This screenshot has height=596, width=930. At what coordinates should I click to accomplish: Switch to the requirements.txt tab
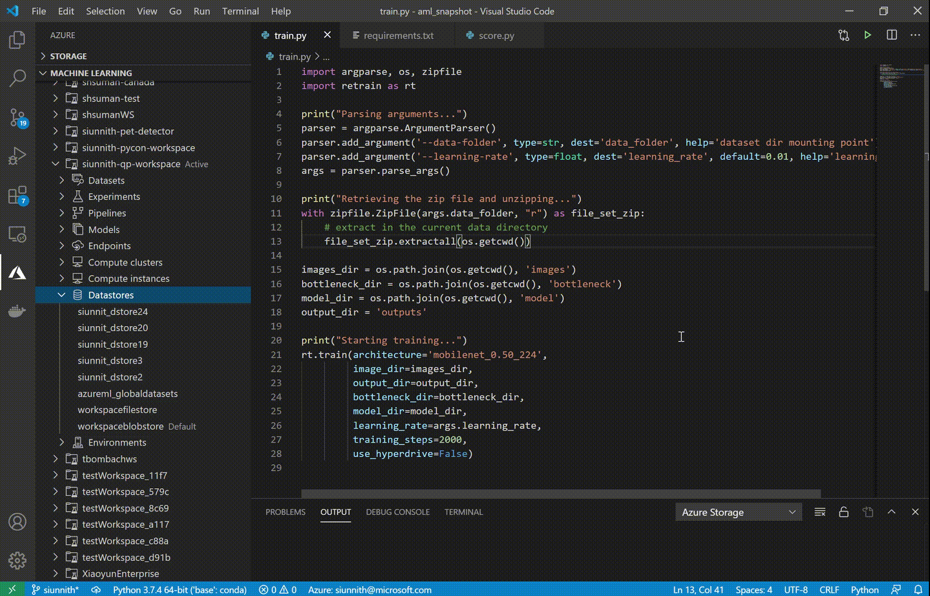(398, 35)
